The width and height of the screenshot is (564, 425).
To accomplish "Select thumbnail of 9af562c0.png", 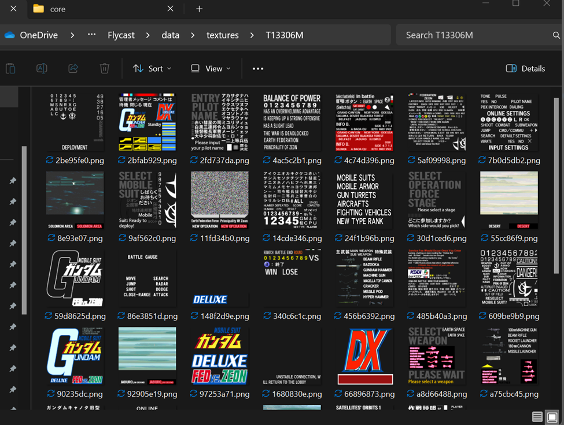I will [148, 200].
